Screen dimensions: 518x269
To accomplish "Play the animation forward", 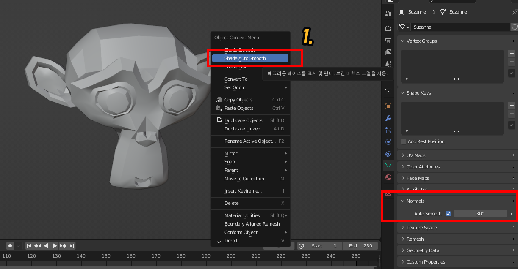I will (x=55, y=246).
